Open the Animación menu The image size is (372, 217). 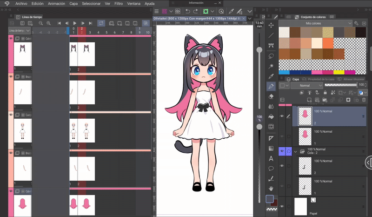coord(56,3)
